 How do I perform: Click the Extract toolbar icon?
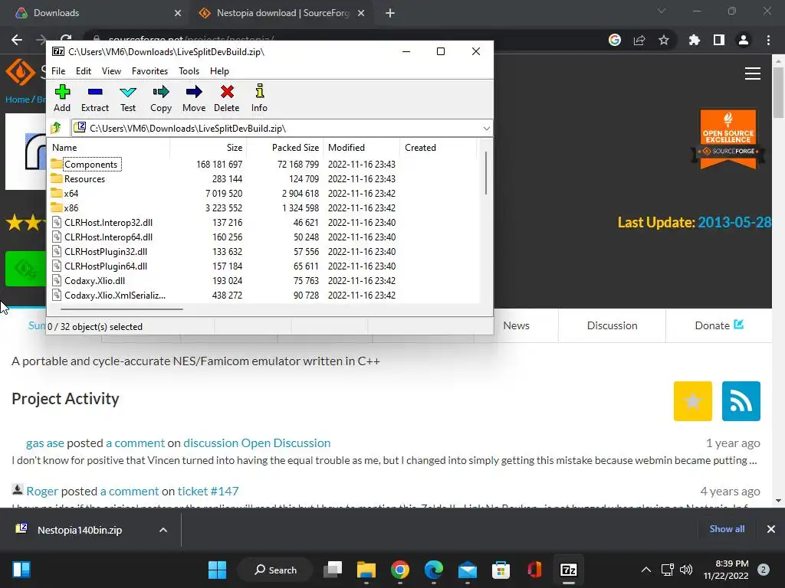point(94,98)
